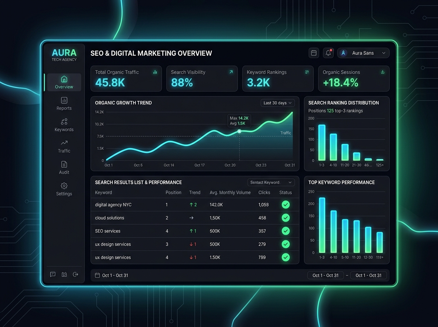Screen dimensions: 438x327
Task: Click the 142.0K monthly volume cell
Action: pyautogui.click(x=216, y=205)
